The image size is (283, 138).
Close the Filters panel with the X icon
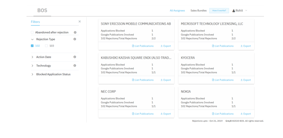click(80, 21)
